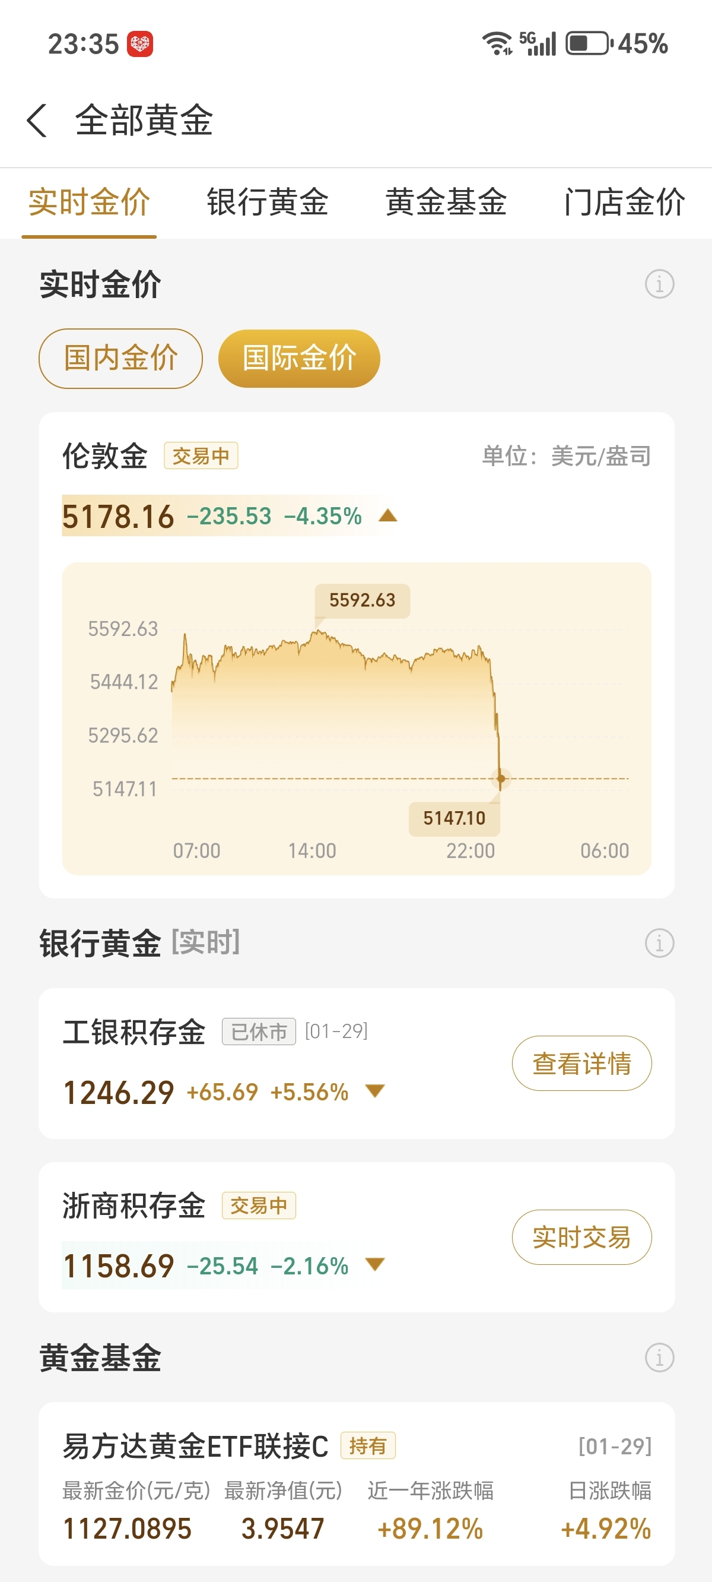Viewport: 712px width, 1582px height.
Task: Tap 实时交易 for 浙商积存金
Action: pos(581,1237)
